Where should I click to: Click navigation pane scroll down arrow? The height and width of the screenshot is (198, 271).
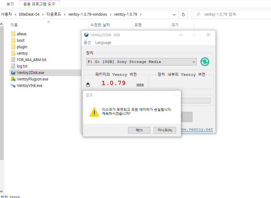click(x=2, y=192)
